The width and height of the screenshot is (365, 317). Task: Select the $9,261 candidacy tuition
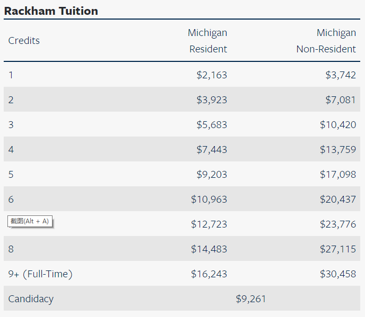(x=251, y=298)
